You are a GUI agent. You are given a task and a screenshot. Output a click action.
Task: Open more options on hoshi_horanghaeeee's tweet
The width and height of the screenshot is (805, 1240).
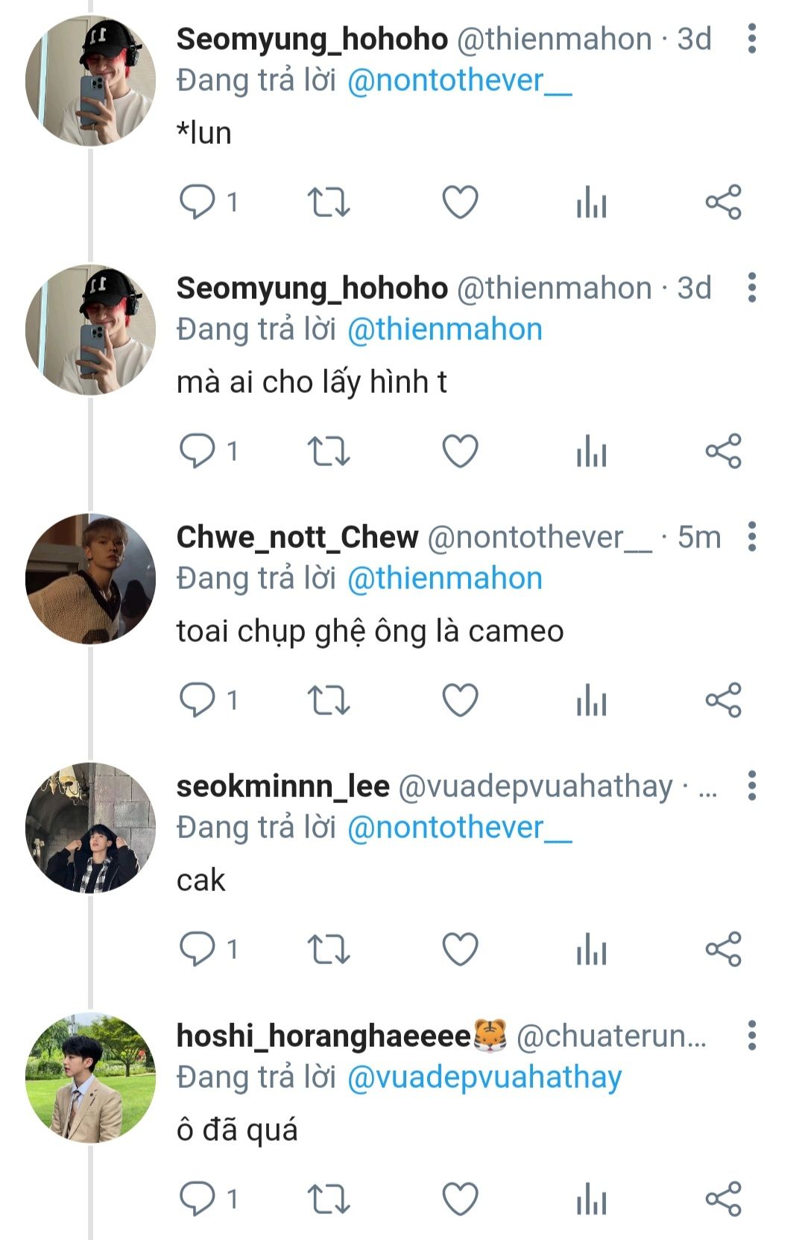[x=751, y=1036]
